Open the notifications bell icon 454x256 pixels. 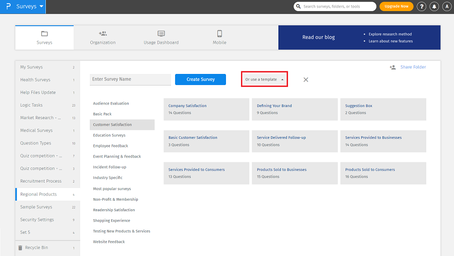(434, 7)
